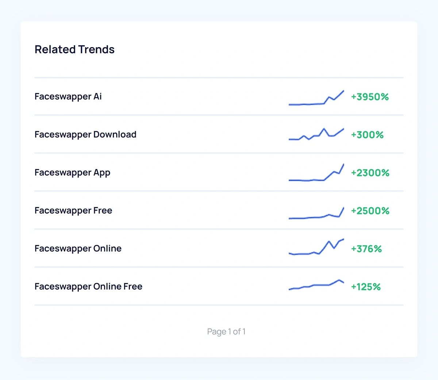The width and height of the screenshot is (438, 380).
Task: Select the graph for Faceswapper Online Free
Action: click(316, 285)
